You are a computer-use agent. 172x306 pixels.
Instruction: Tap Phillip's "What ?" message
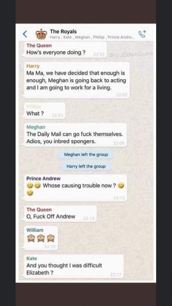[x=45, y=111]
